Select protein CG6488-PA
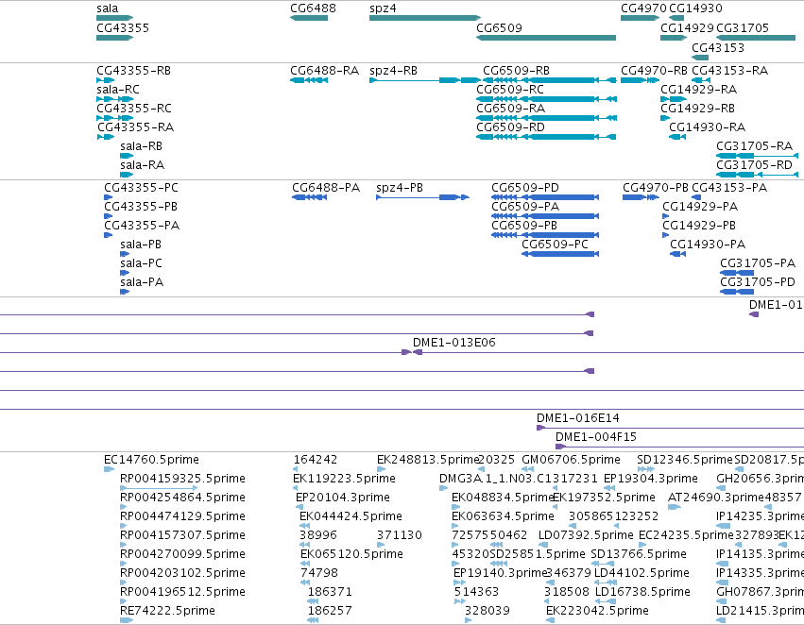804x625 pixels. 326,188
